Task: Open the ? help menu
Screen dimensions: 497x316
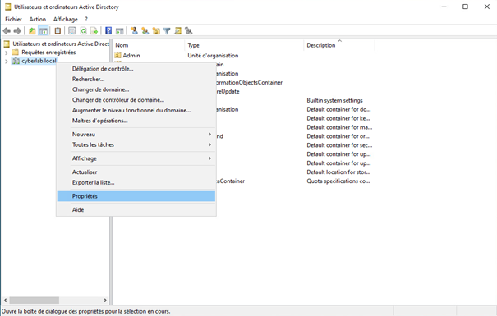Action: click(x=86, y=20)
